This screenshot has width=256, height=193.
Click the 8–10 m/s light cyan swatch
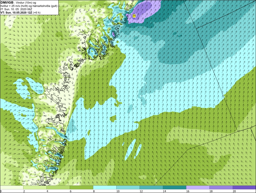[x=105, y=187]
